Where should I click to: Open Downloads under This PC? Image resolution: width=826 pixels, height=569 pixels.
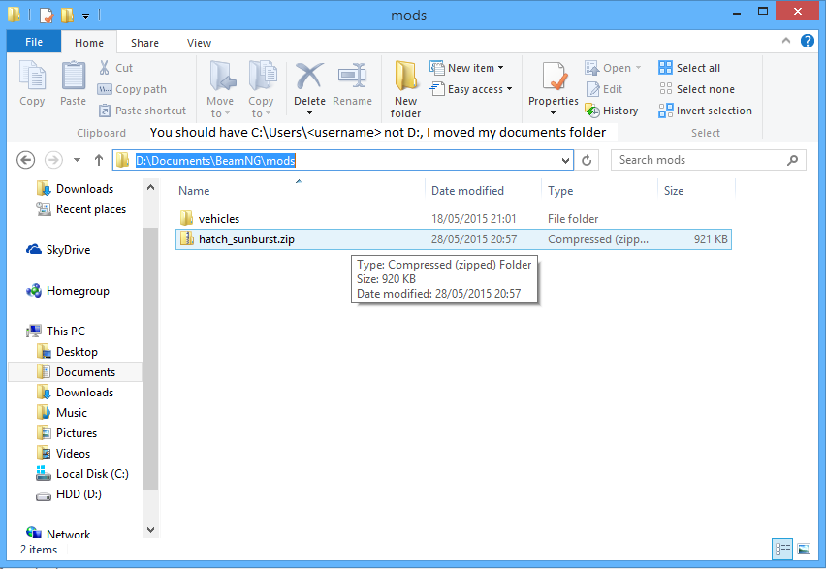pos(76,393)
